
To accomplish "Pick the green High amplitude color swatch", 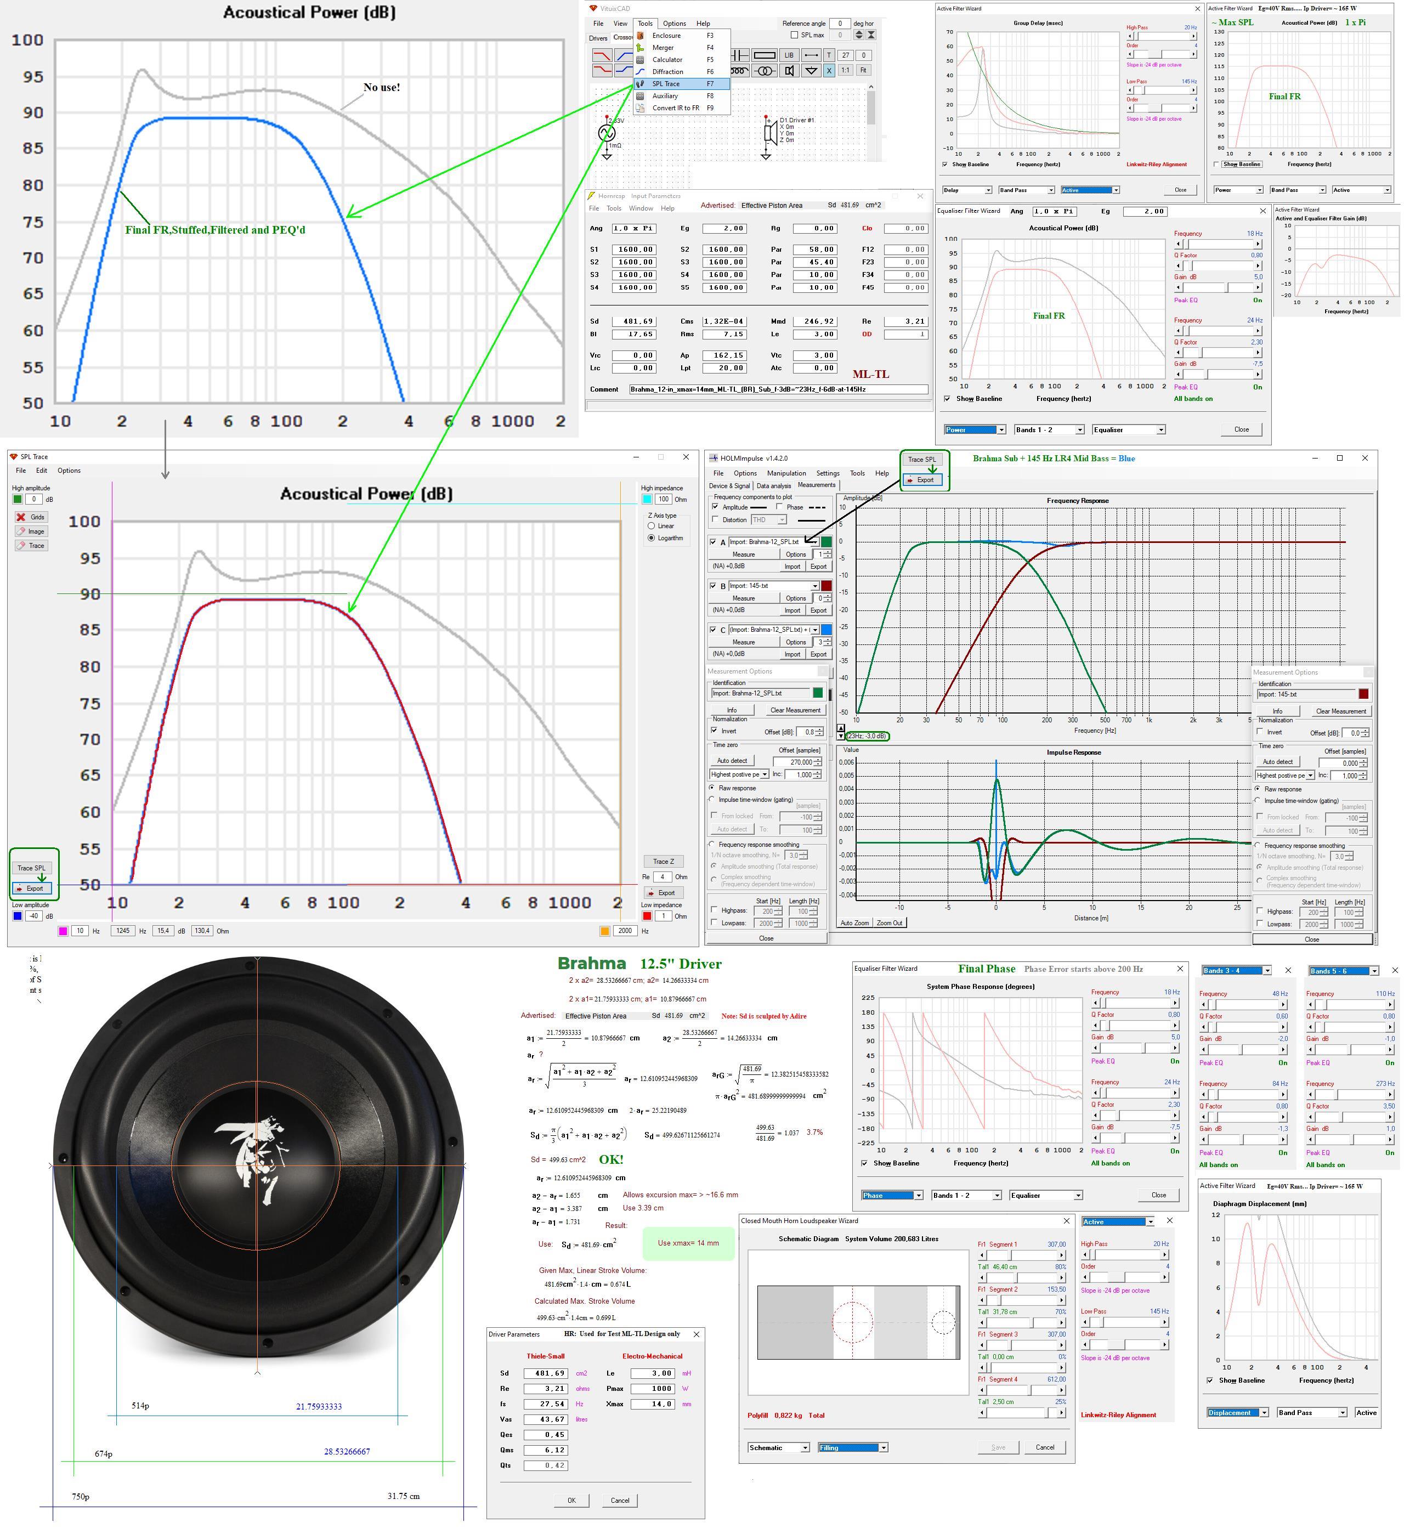I will (18, 499).
